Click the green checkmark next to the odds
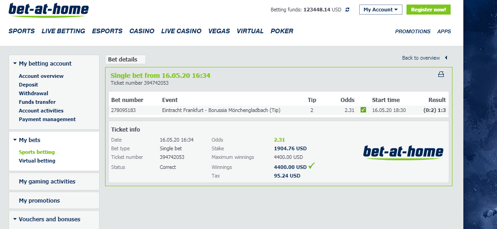 click(x=363, y=110)
